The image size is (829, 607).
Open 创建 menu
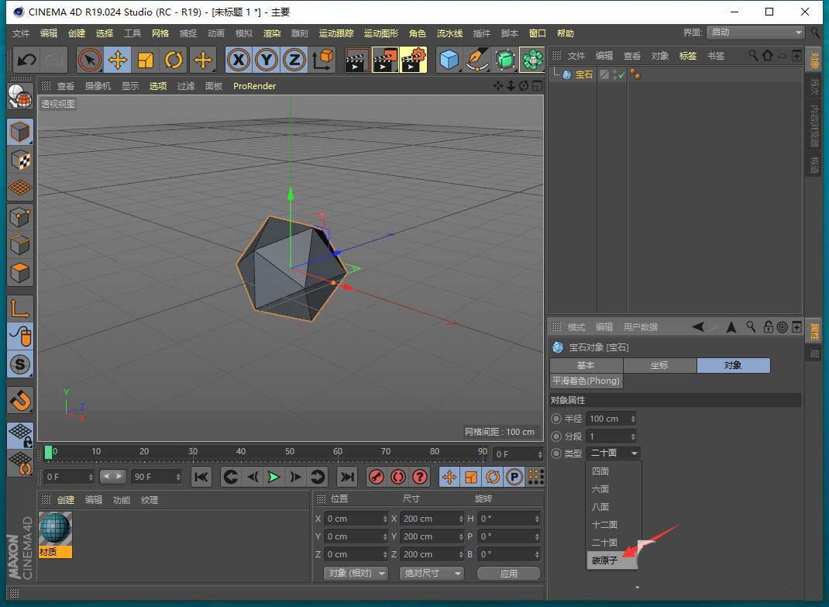point(77,33)
